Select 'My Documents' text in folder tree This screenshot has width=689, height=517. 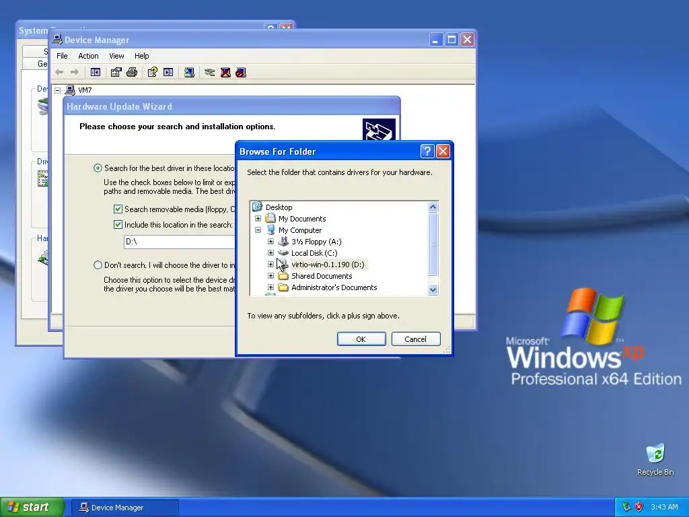coord(302,219)
